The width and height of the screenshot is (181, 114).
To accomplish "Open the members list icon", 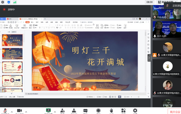I will click(74, 111).
